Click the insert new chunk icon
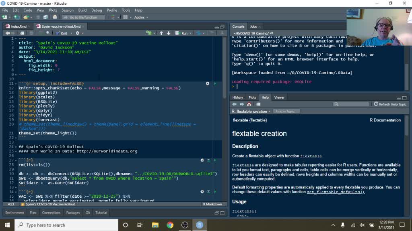The height and width of the screenshot is (231, 412). pyautogui.click(x=149, y=33)
